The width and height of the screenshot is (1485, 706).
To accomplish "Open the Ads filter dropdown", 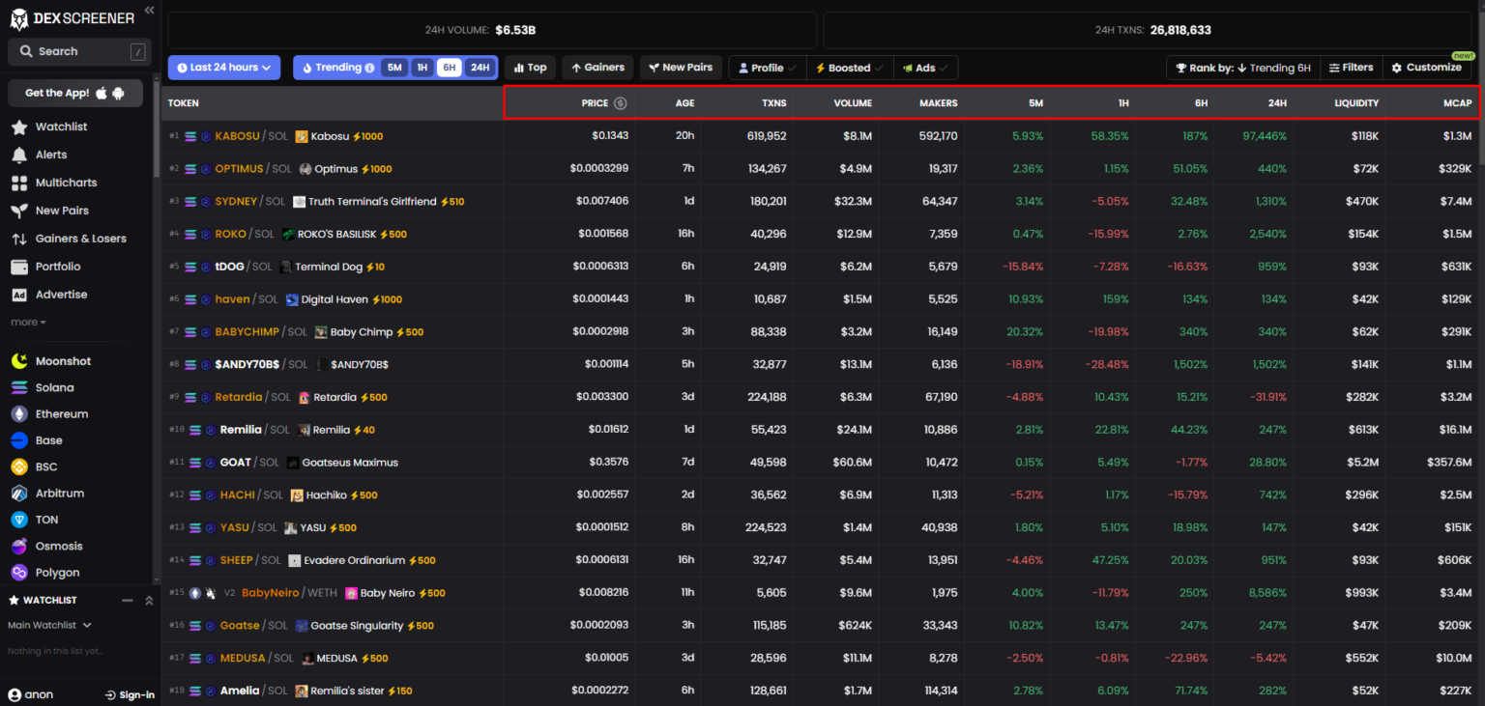I will tap(925, 68).
